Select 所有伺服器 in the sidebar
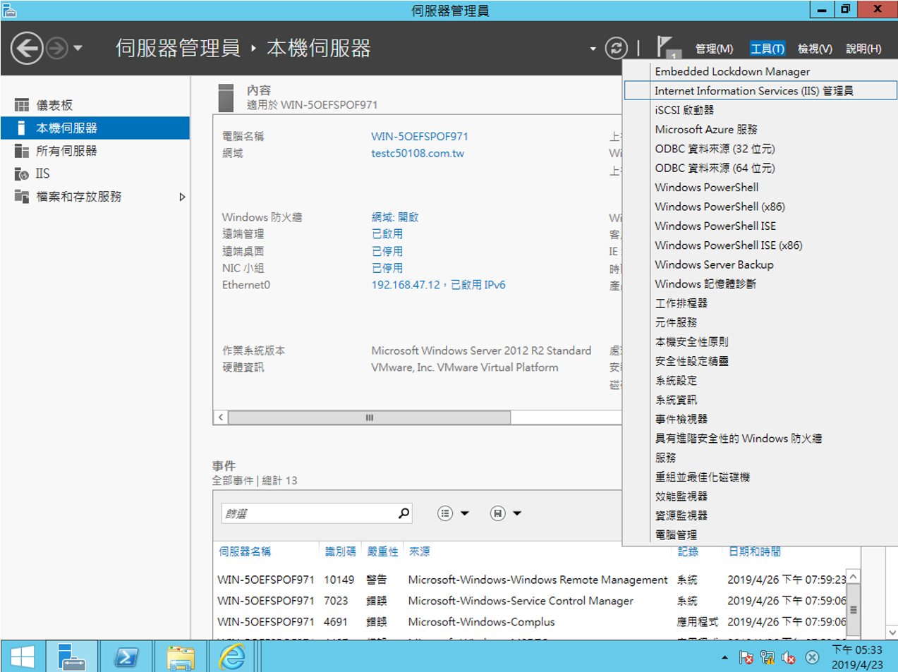Viewport: 898px width, 672px height. [x=95, y=150]
